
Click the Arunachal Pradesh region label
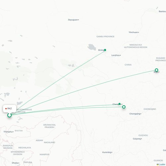(x=49, y=126)
